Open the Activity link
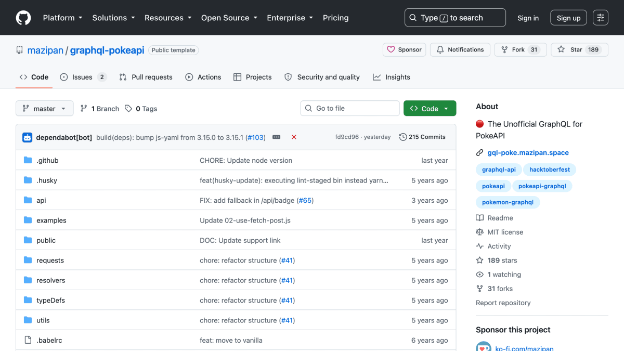Viewport: 624px width, 351px height. (x=493, y=246)
